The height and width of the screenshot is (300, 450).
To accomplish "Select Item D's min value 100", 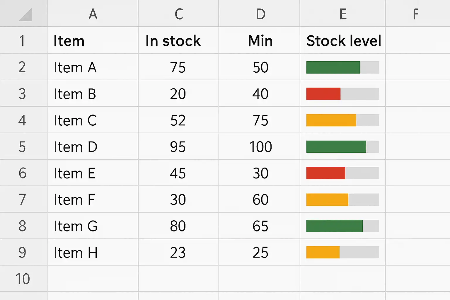I will (x=260, y=147).
